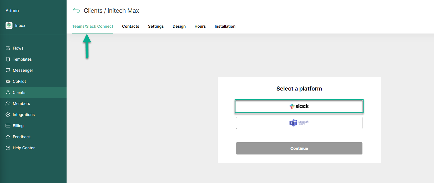Switch to the Contacts tab
The height and width of the screenshot is (183, 434).
click(x=131, y=26)
